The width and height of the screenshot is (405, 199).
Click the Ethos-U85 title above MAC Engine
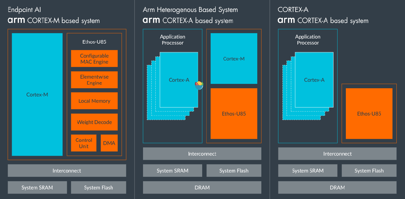pos(94,42)
